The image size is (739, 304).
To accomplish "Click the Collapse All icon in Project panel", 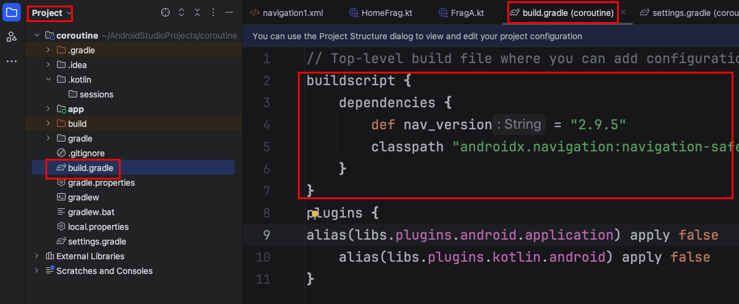I will [x=197, y=13].
